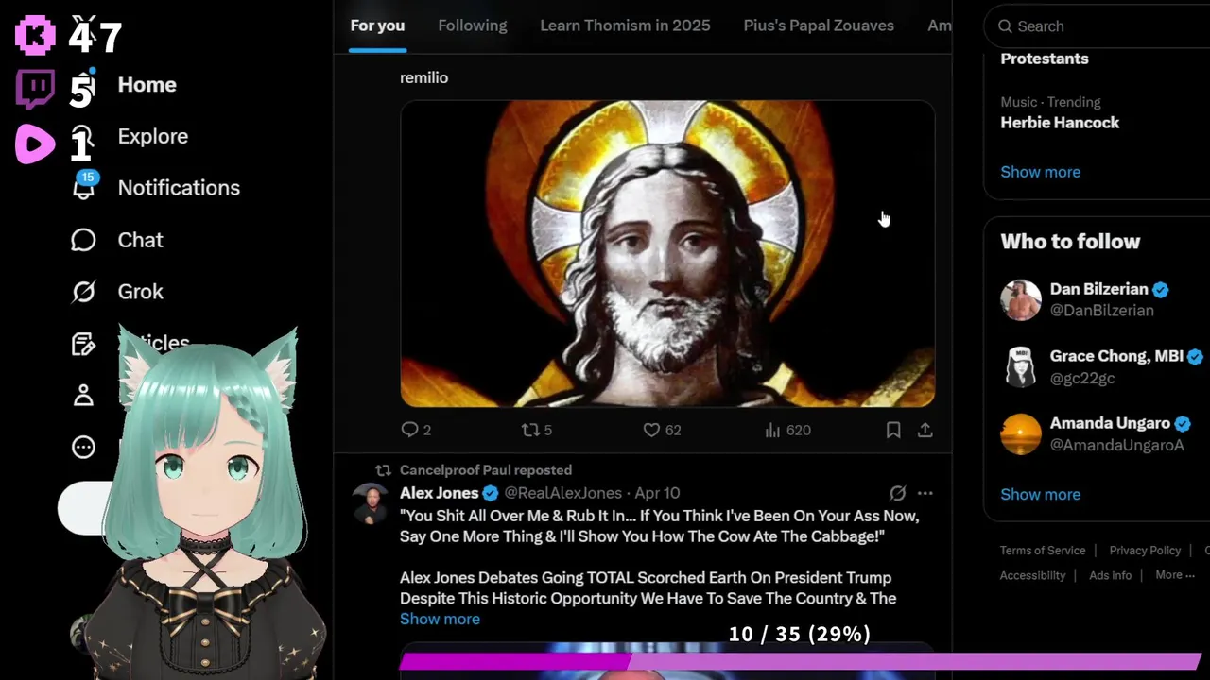Click the share icon on remilio post
The image size is (1210, 680).
tap(925, 430)
